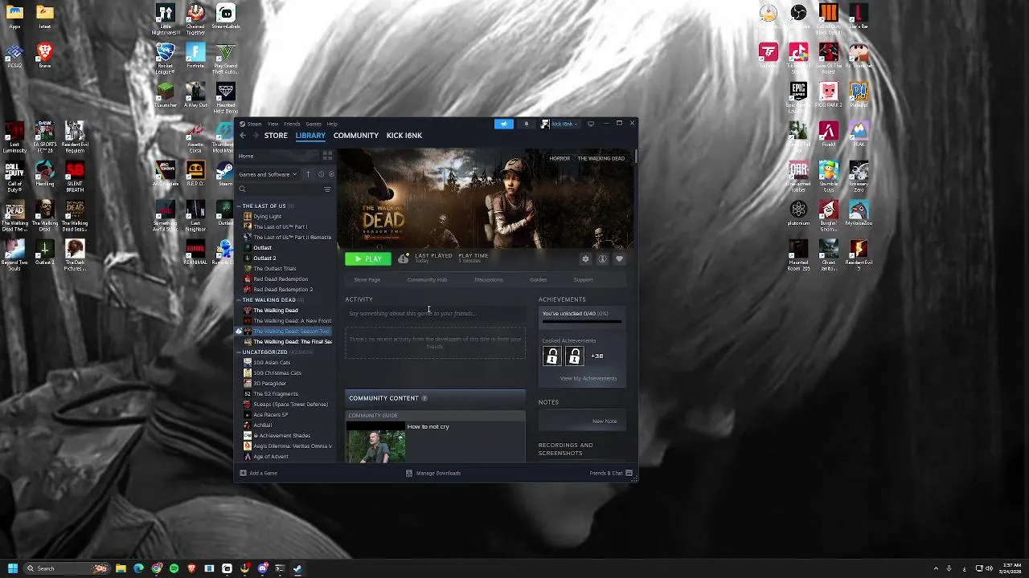Screen dimensions: 1029x578
Task: Click THE WALKING DEAD tag on banner
Action: [x=601, y=159]
